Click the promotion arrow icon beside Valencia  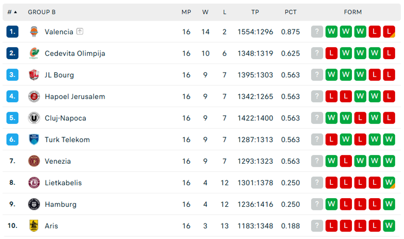pyautogui.click(x=80, y=31)
